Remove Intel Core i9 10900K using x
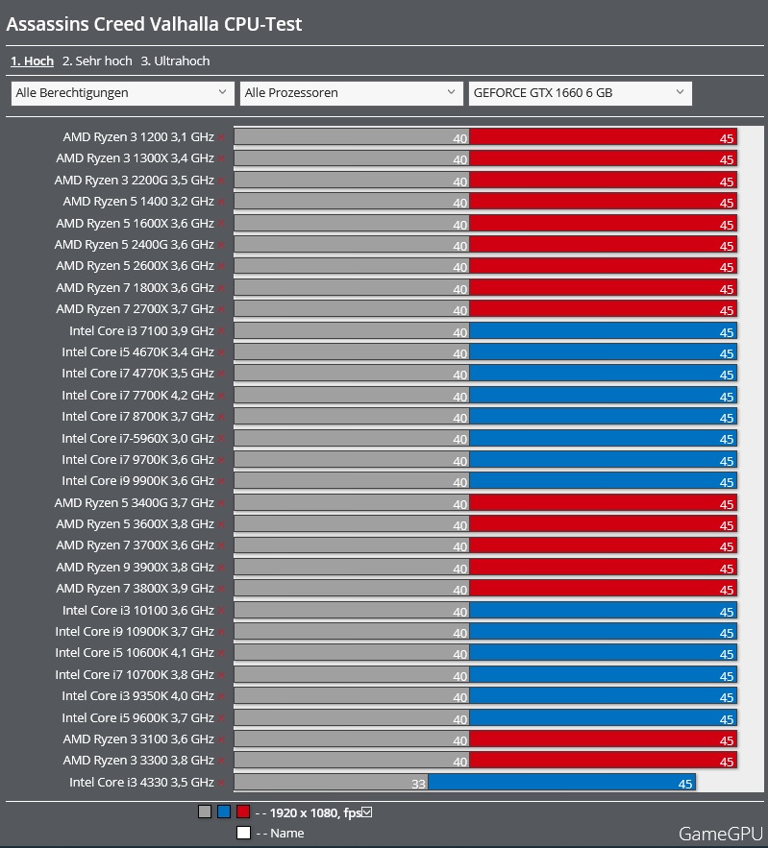Image resolution: width=768 pixels, height=848 pixels. 221,632
